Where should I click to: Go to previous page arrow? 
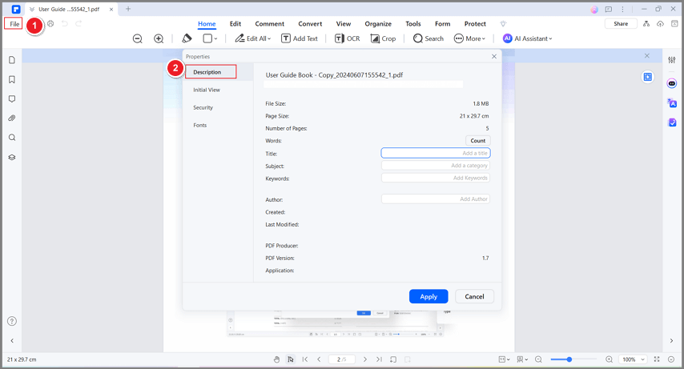click(319, 359)
